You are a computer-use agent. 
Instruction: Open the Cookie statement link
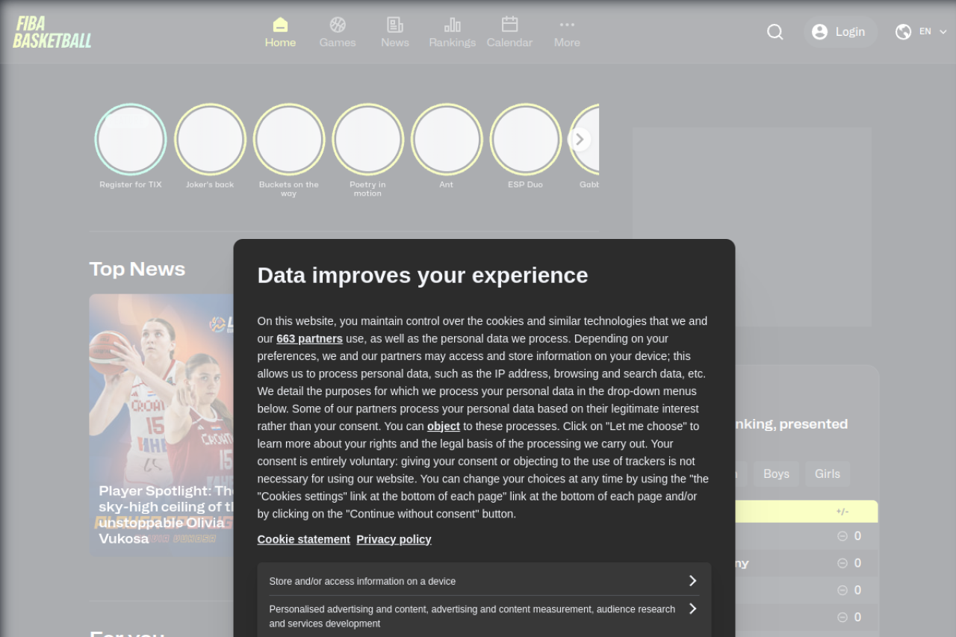(304, 539)
